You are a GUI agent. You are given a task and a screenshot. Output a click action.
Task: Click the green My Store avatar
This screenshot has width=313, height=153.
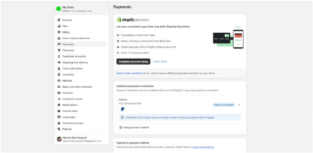[x=59, y=9]
